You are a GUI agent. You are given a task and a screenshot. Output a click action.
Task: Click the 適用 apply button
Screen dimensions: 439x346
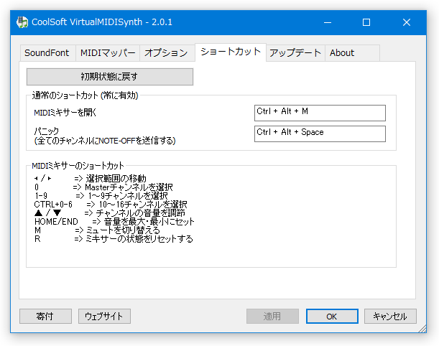coord(272,316)
